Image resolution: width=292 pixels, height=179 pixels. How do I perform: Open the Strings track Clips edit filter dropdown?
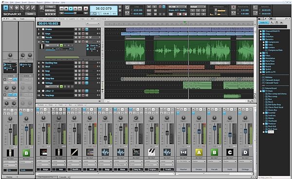[52, 87]
